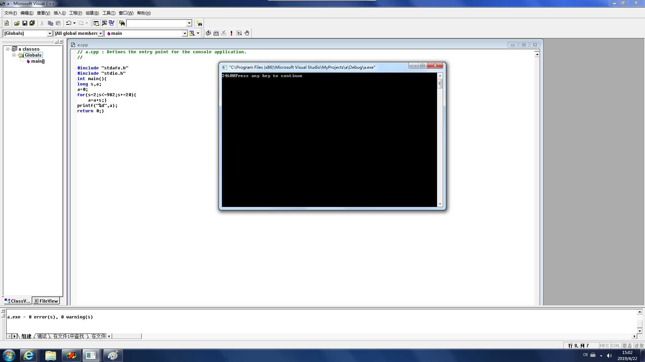Image resolution: width=645 pixels, height=362 pixels.
Task: Click the output pane scroll-down arrow
Action: [x=640, y=331]
